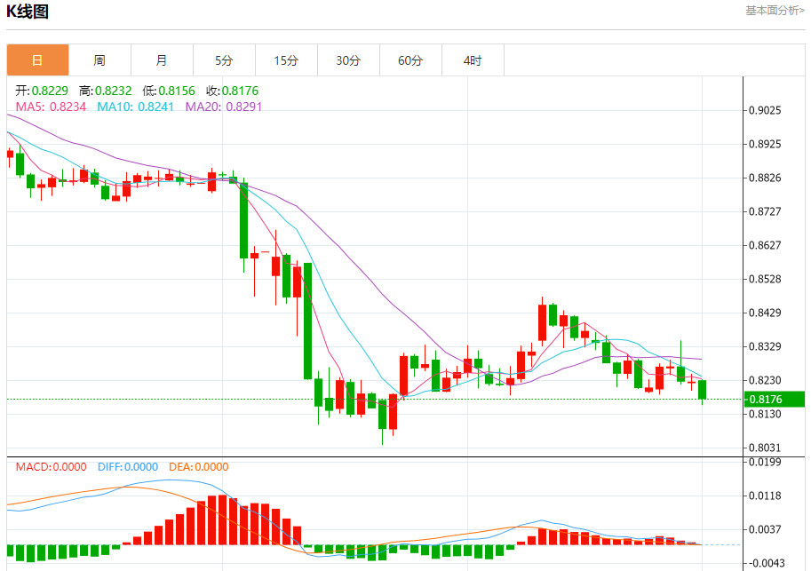811x571 pixels.
Task: Click the 0.8230 price axis label
Action: pyautogui.click(x=765, y=380)
